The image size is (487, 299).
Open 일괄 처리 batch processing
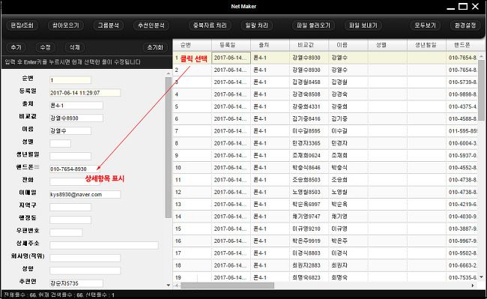[256, 25]
